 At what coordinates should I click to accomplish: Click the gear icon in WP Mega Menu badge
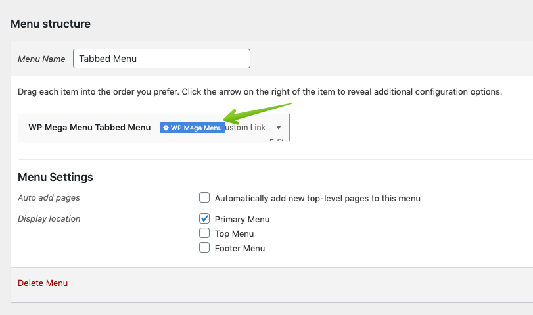166,128
